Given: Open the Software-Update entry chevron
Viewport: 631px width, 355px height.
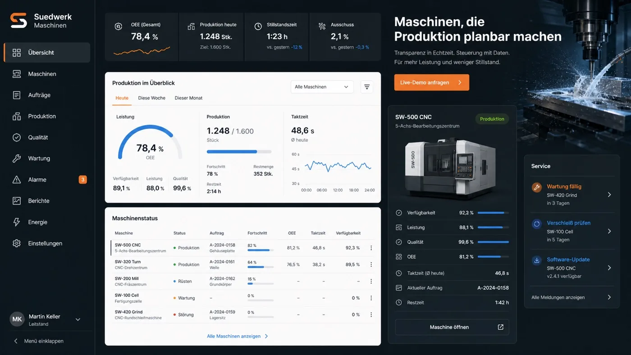Looking at the screenshot, I should 609,268.
